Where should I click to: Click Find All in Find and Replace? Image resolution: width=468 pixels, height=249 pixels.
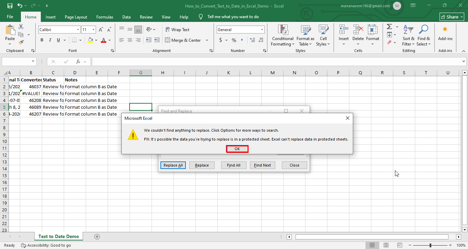[233, 165]
